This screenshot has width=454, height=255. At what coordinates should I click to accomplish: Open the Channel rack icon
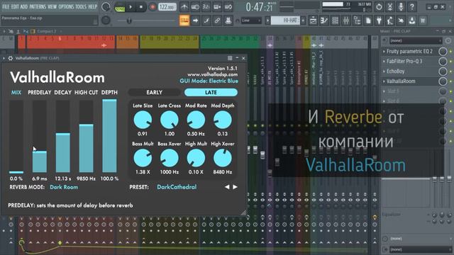pos(335,21)
